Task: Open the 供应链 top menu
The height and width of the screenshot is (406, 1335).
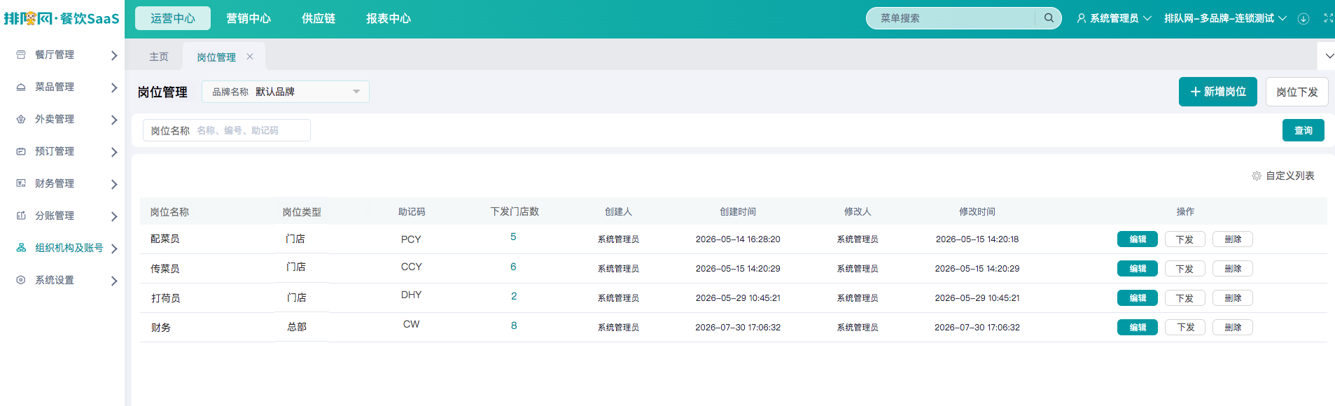Action: pyautogui.click(x=319, y=18)
